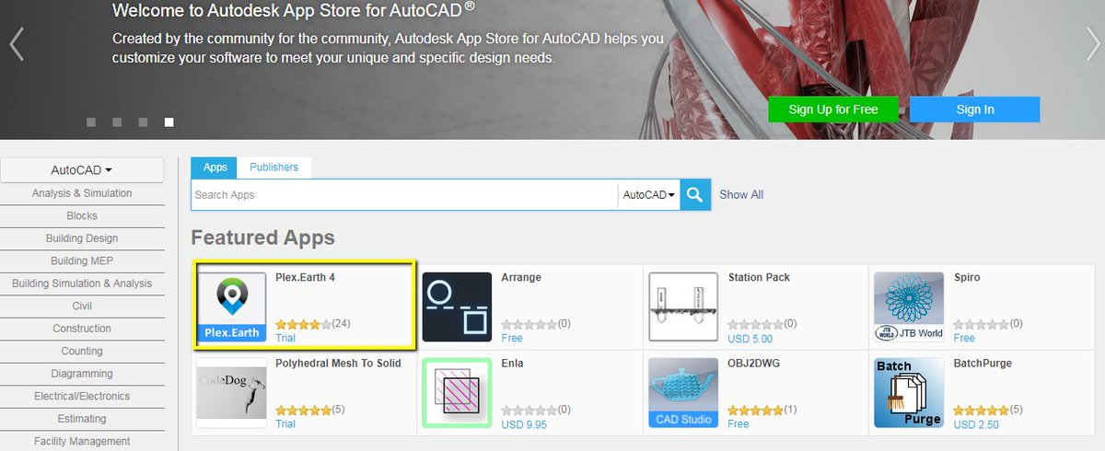1105x451 pixels.
Task: Switch to the Publishers tab
Action: click(274, 168)
